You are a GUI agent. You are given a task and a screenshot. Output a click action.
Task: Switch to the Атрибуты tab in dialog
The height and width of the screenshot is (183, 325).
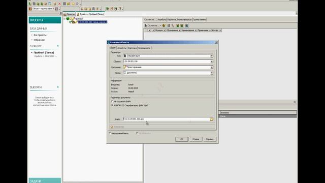click(122, 48)
